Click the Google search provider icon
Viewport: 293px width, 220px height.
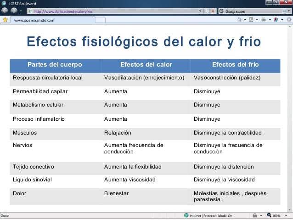point(221,11)
